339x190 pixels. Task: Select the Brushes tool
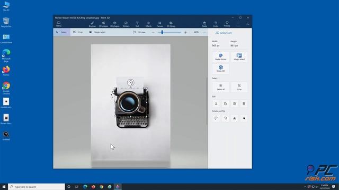(92, 24)
